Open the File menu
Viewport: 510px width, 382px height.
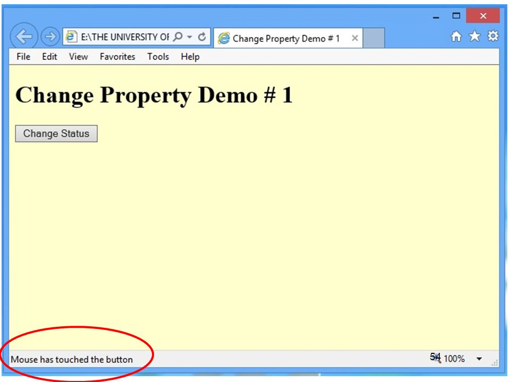point(23,57)
